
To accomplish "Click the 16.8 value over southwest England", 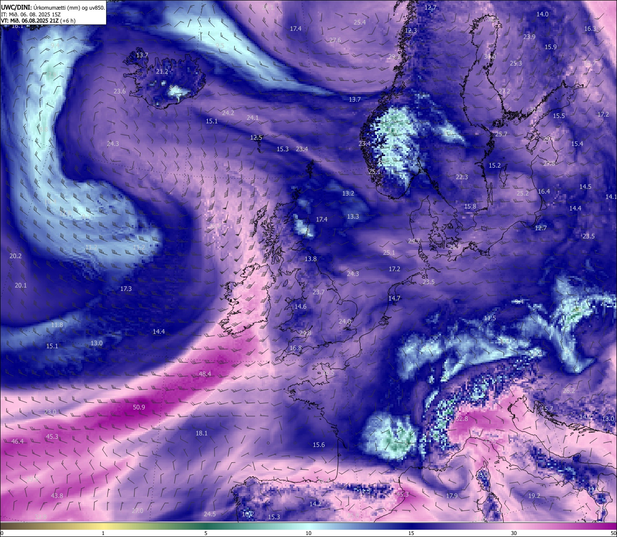I will (295, 348).
